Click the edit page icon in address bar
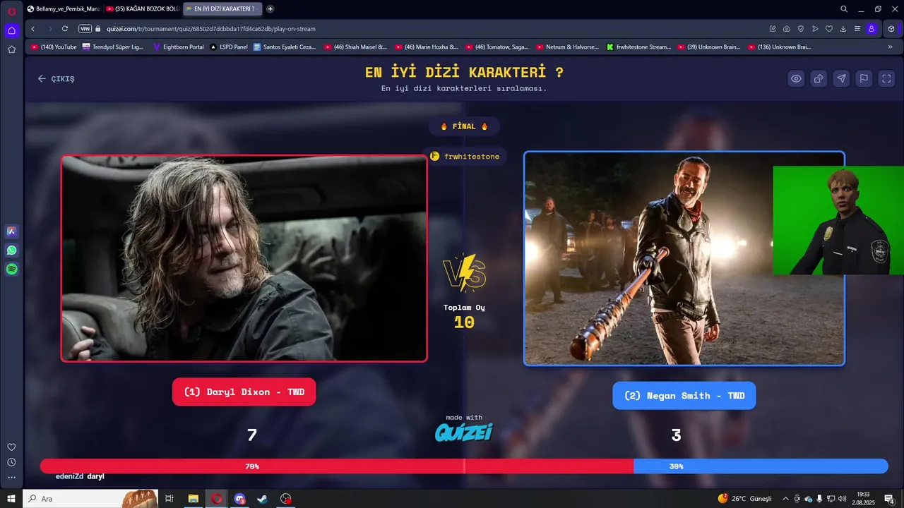Screen dimensions: 904x508 pos(773,29)
